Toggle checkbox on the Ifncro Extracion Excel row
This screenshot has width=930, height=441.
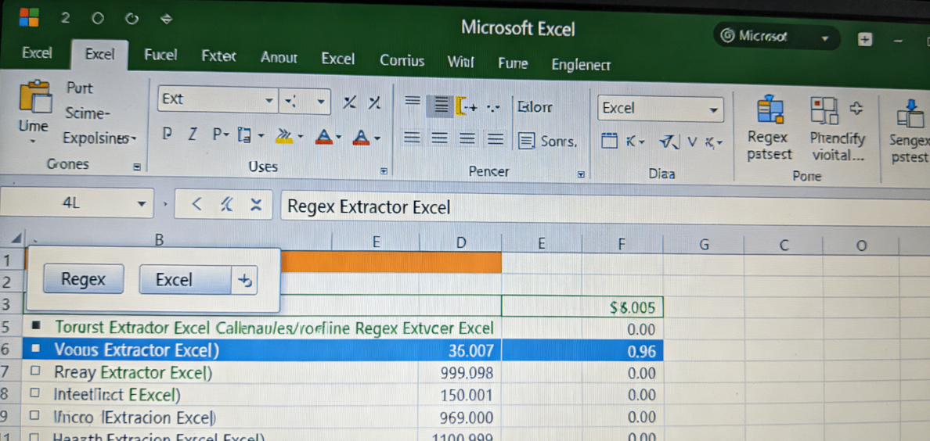click(35, 417)
